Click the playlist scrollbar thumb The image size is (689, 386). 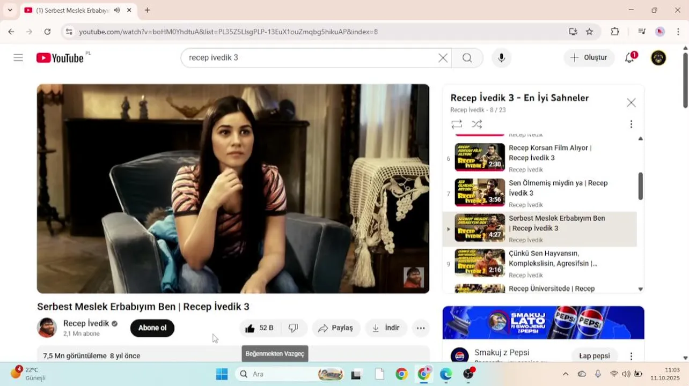coord(640,185)
